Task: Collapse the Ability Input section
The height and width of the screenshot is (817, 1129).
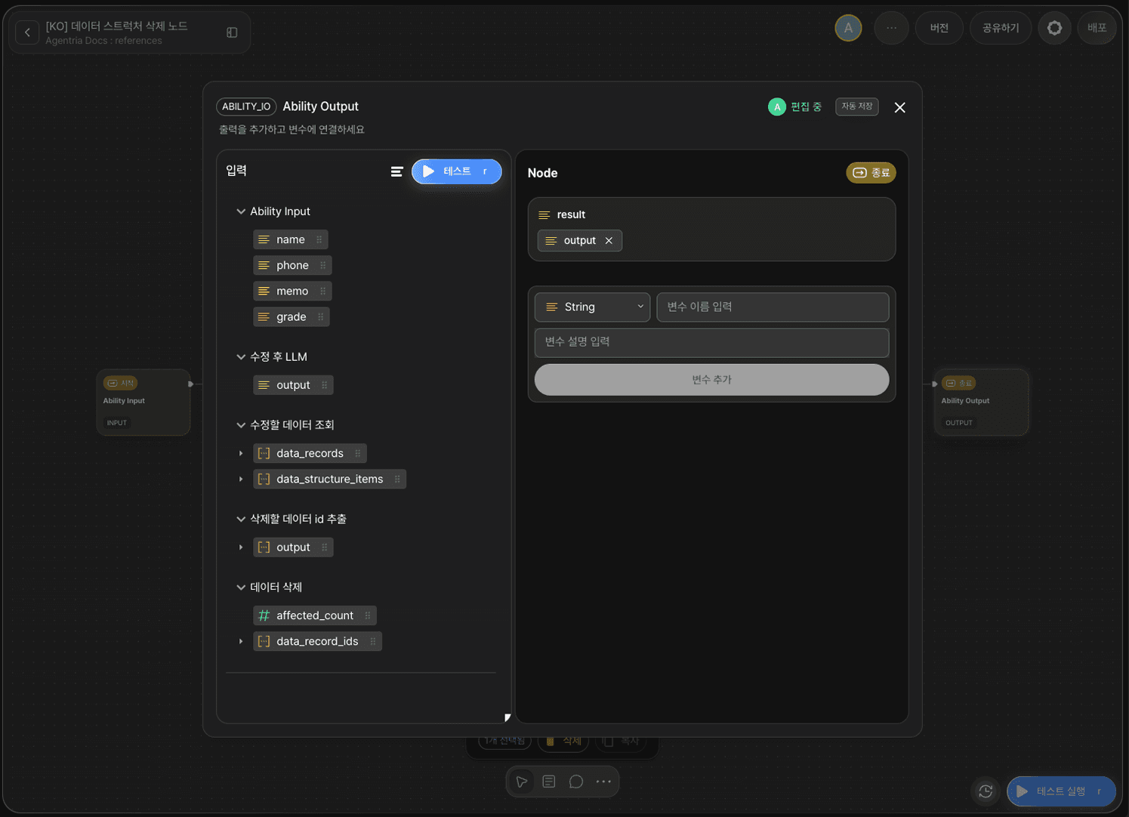Action: (x=241, y=211)
